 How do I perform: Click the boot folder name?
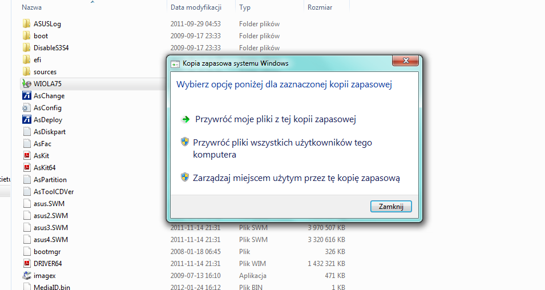(x=41, y=36)
